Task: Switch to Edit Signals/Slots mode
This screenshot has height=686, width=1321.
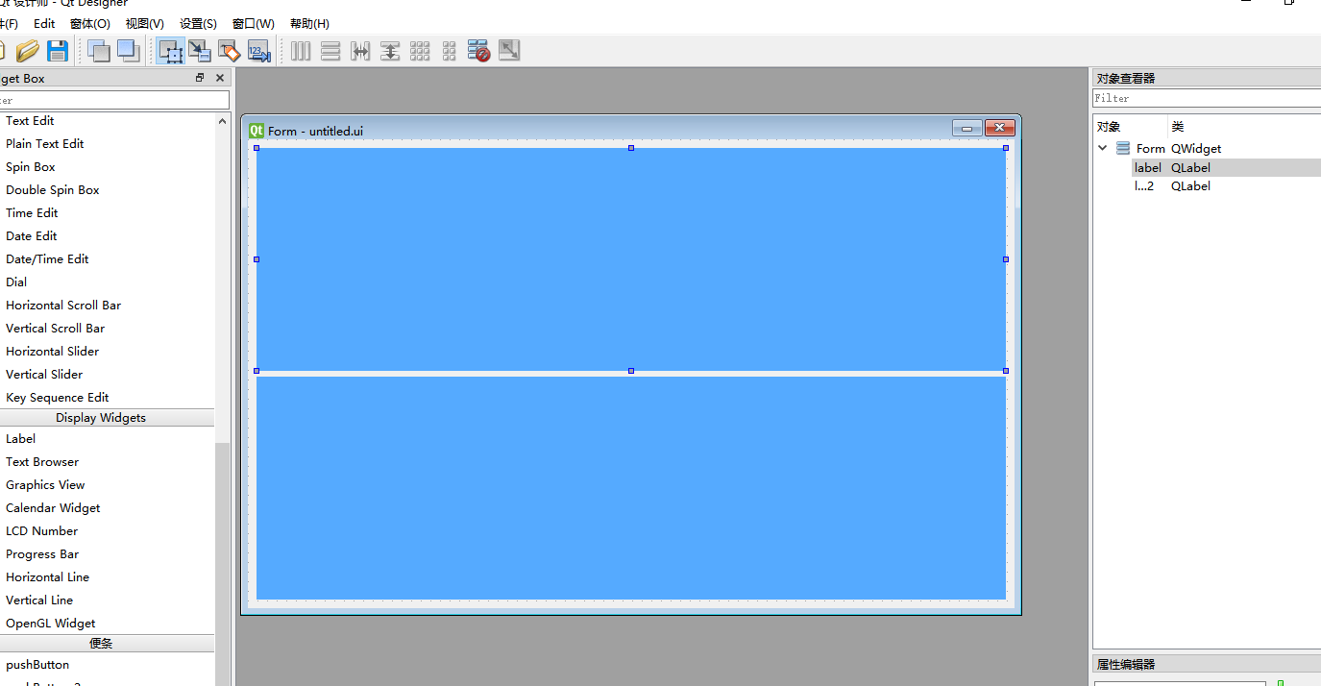Action: click(200, 51)
